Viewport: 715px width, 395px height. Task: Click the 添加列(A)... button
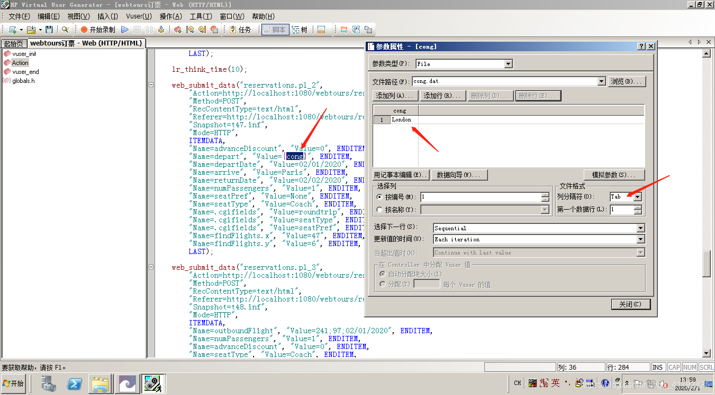coord(394,96)
